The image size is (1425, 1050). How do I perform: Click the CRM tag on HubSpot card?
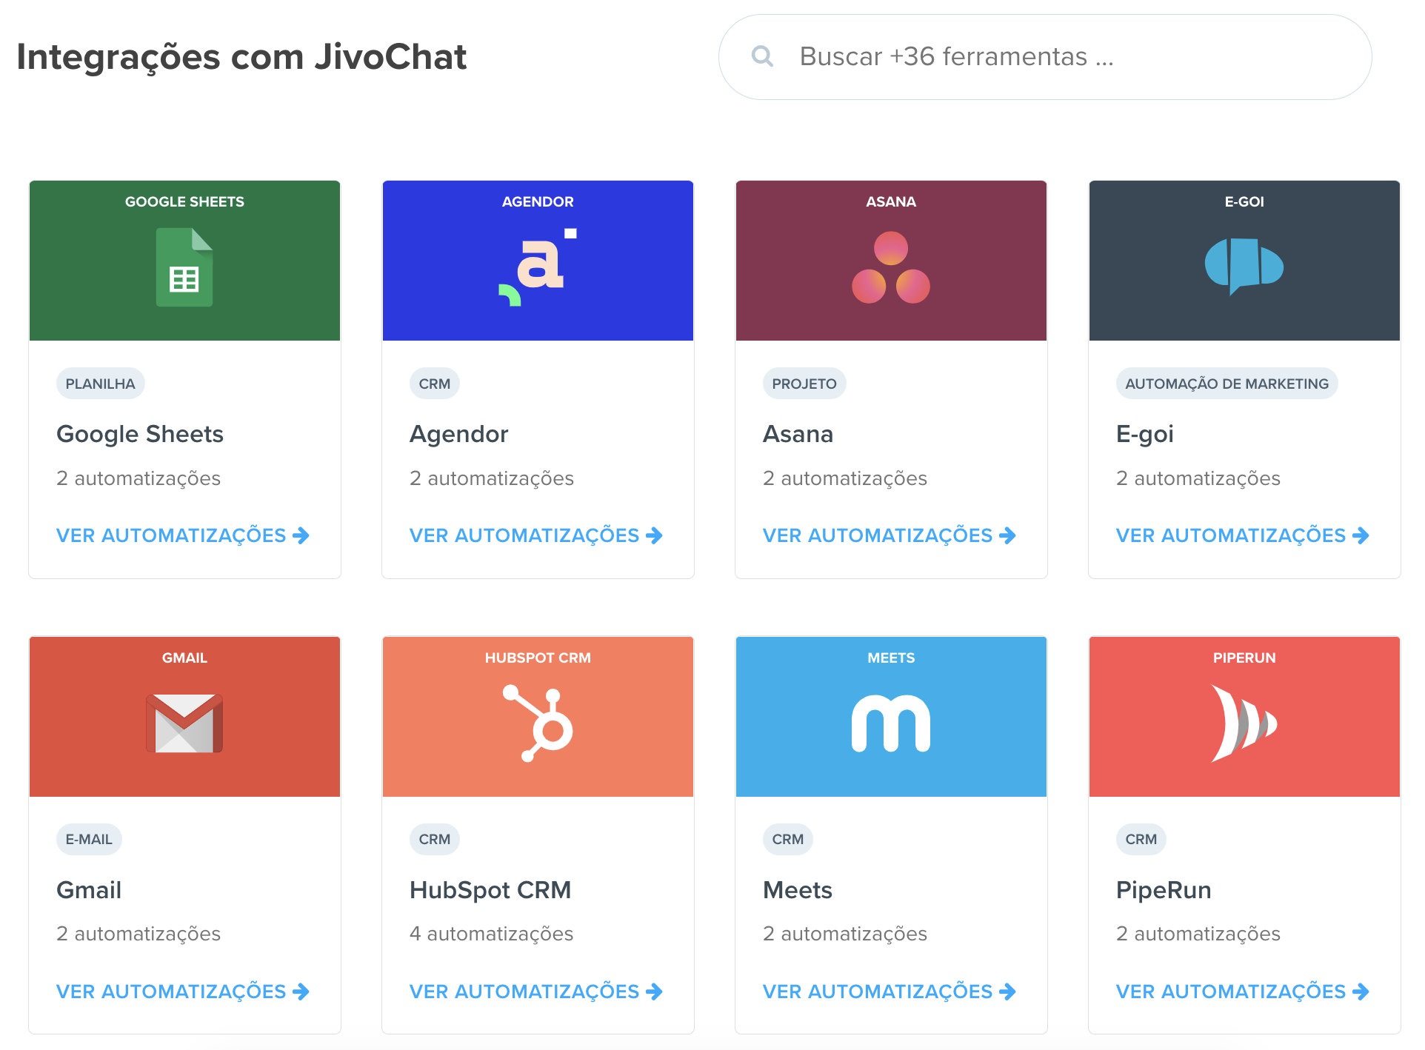pyautogui.click(x=435, y=840)
